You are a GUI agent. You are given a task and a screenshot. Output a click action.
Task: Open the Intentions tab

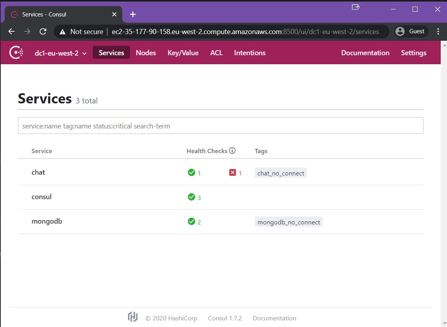(250, 53)
